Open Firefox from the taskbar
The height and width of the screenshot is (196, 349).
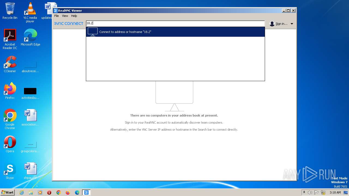point(68,192)
